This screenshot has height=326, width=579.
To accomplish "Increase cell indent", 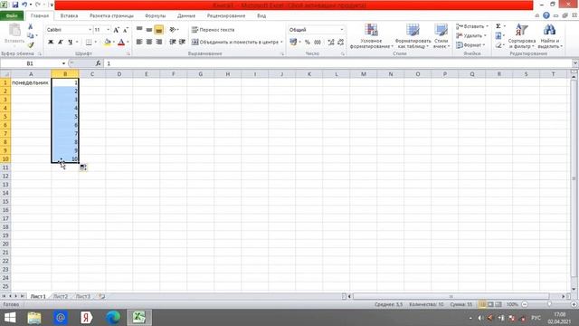I will point(182,42).
